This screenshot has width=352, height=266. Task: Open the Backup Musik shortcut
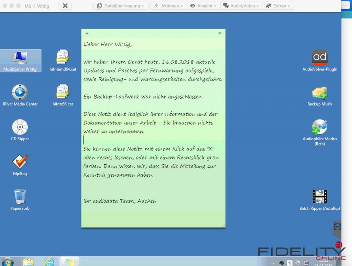[320, 93]
